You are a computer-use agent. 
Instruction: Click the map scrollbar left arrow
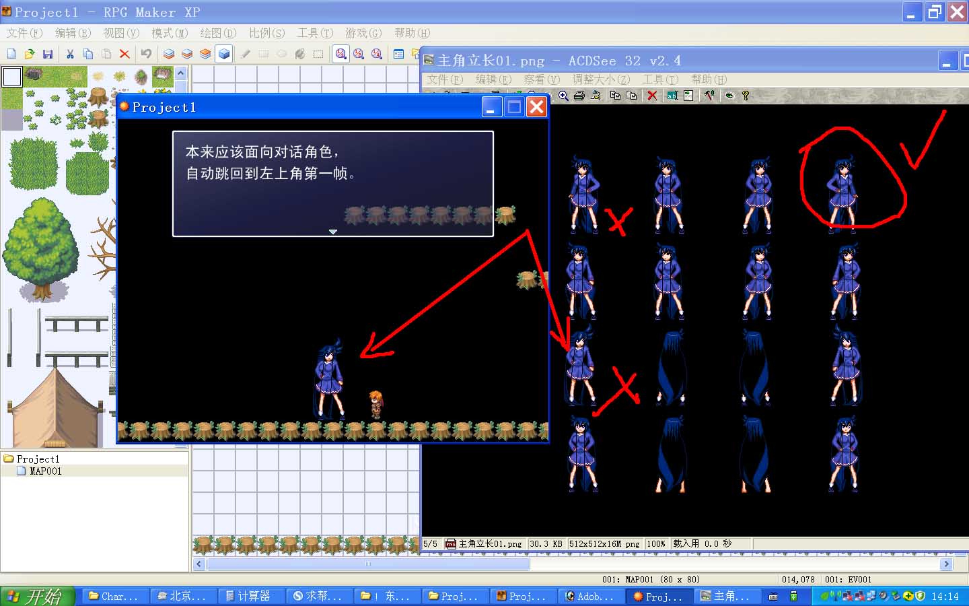(x=199, y=564)
